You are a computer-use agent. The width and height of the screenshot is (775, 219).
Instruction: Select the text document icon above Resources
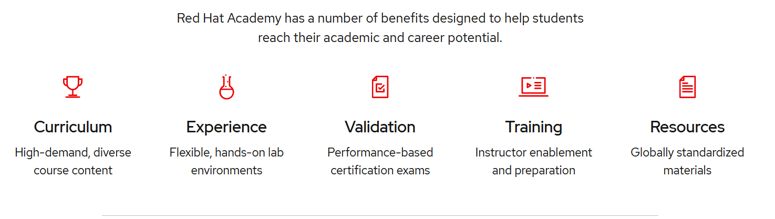(x=687, y=87)
